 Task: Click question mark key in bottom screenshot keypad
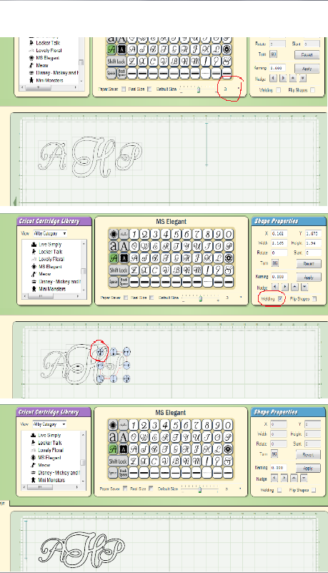coord(218,461)
